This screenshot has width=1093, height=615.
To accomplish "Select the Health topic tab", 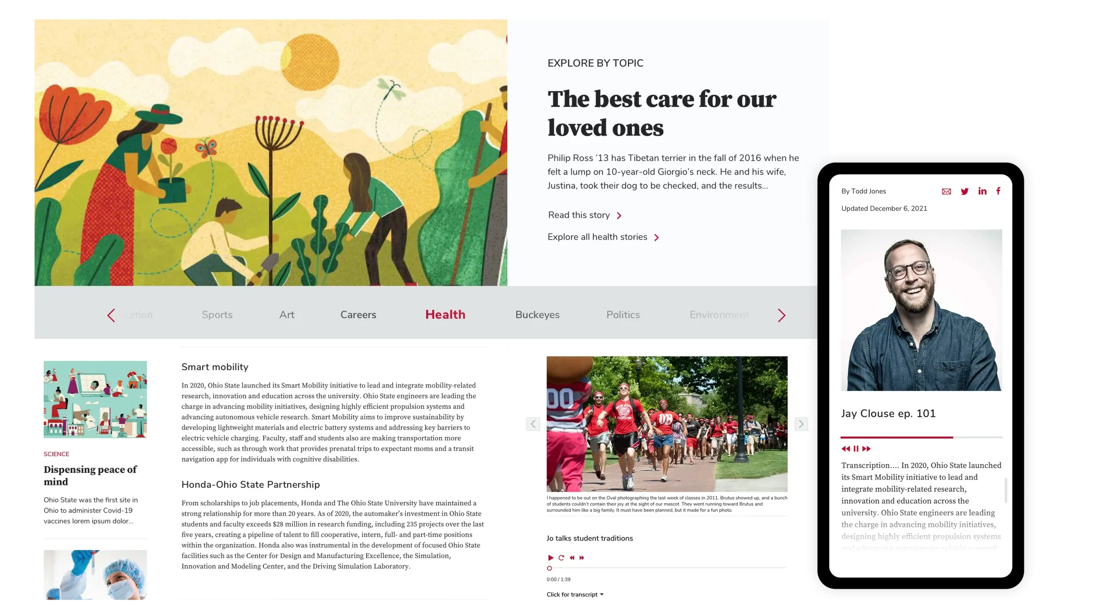I will coord(445,314).
